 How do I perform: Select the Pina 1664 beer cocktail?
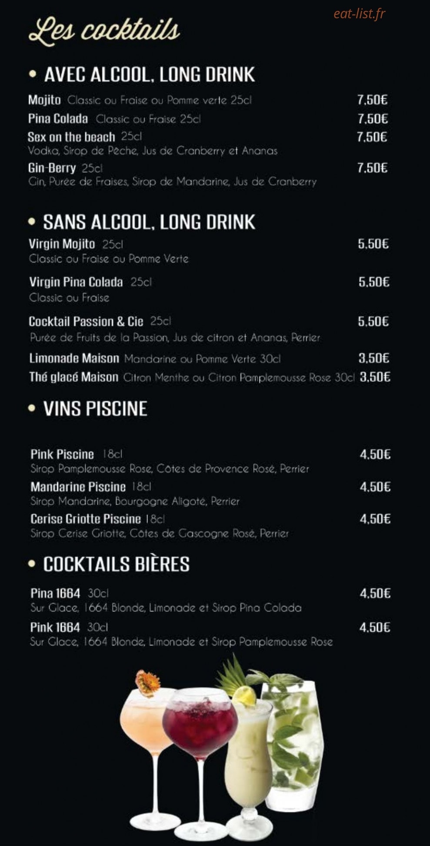tap(55, 593)
